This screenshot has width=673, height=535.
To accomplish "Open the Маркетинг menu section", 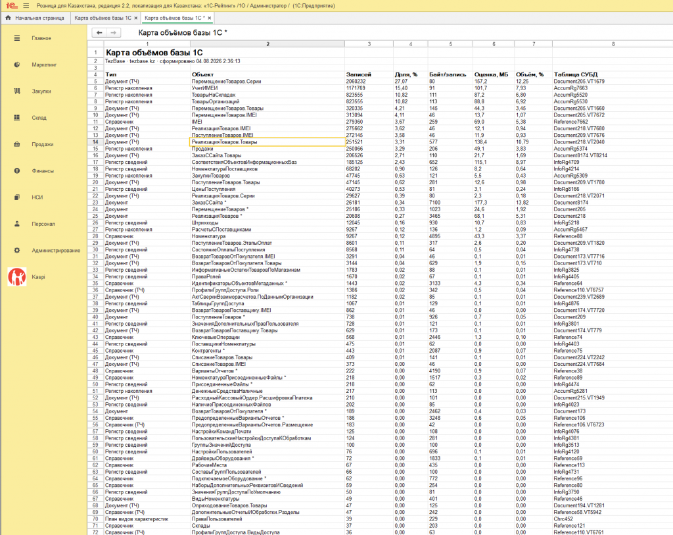I will 44,65.
